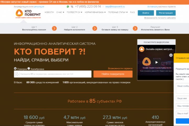Click the video title Онлайн-сервис метрол...
Screen dimensions: 189x126
(160, 49)
